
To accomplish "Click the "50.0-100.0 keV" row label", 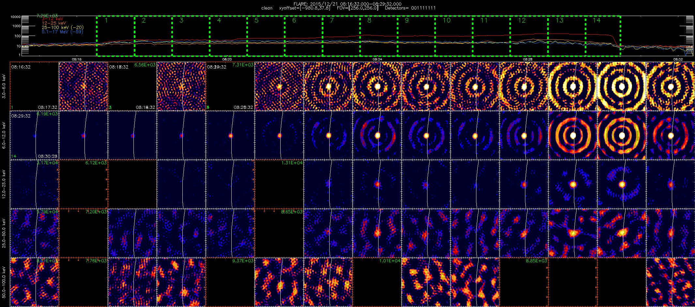I will 4,282.
